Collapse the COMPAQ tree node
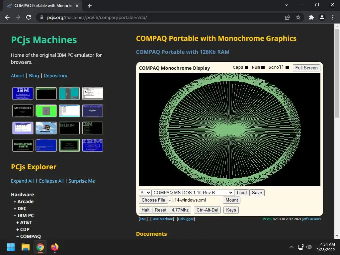Image resolution: width=340 pixels, height=255 pixels. coord(29,236)
